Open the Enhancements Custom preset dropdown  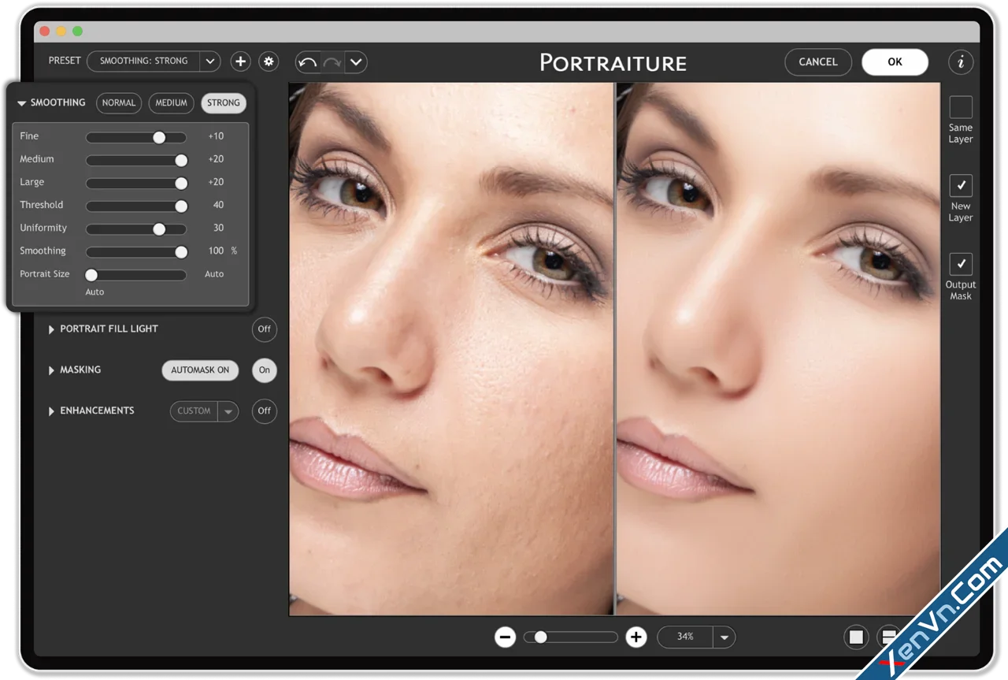coord(228,411)
